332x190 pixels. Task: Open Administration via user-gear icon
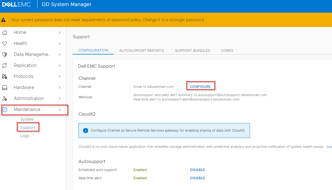pos(5,98)
